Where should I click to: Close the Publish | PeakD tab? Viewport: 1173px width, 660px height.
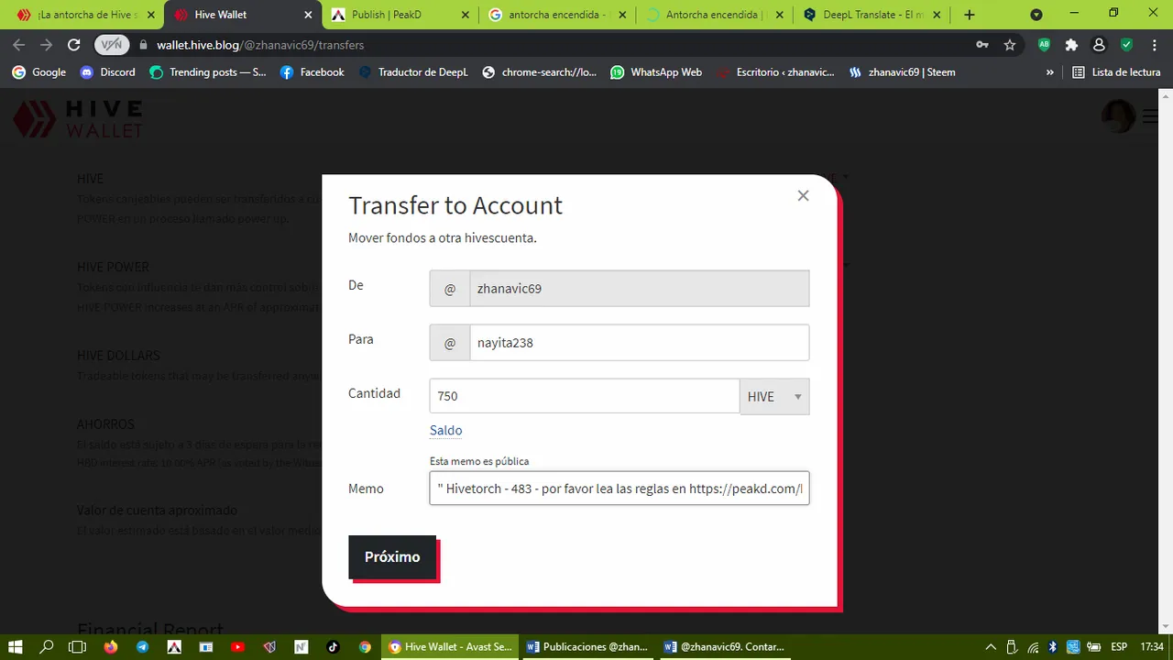coord(466,15)
